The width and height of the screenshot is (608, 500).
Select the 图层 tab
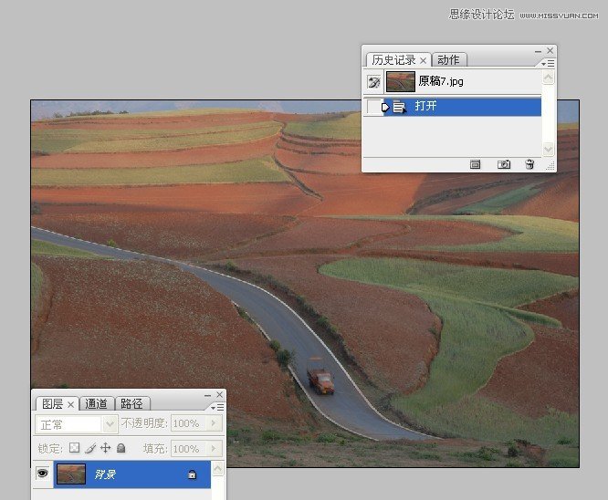pos(52,404)
